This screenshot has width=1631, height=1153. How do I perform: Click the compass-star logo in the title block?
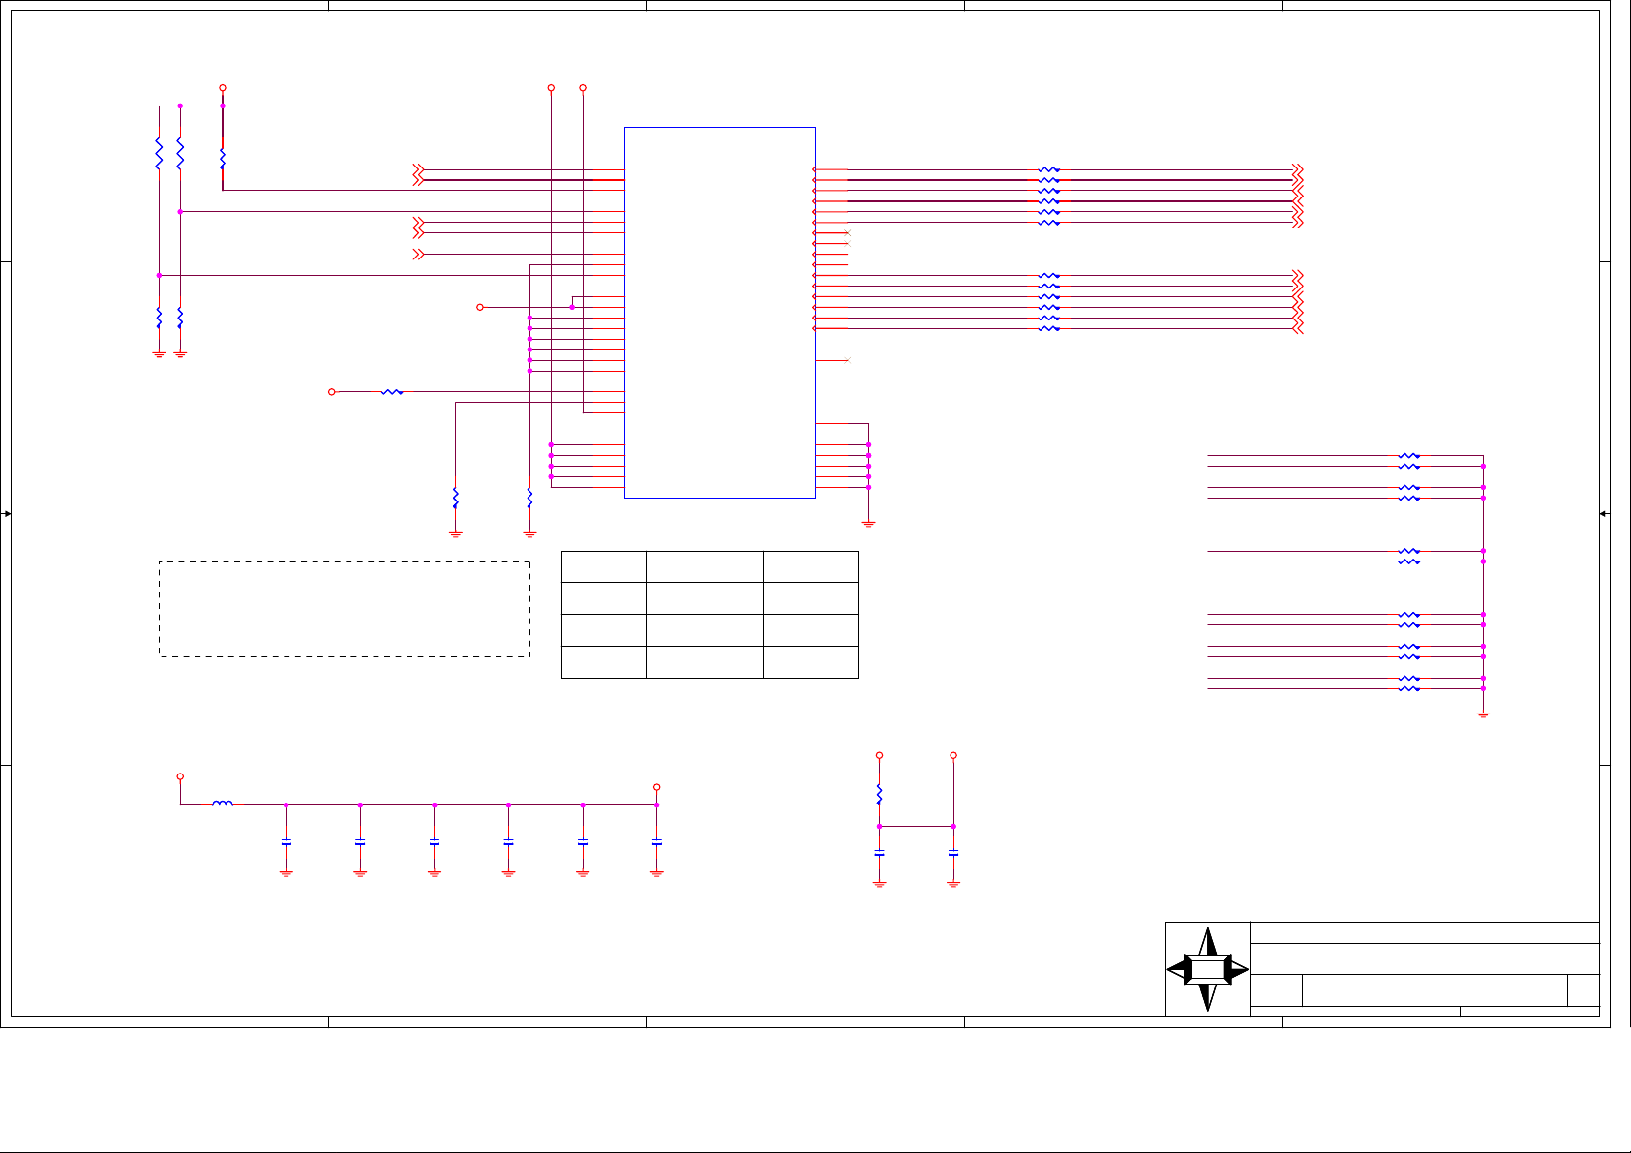[x=1208, y=969]
